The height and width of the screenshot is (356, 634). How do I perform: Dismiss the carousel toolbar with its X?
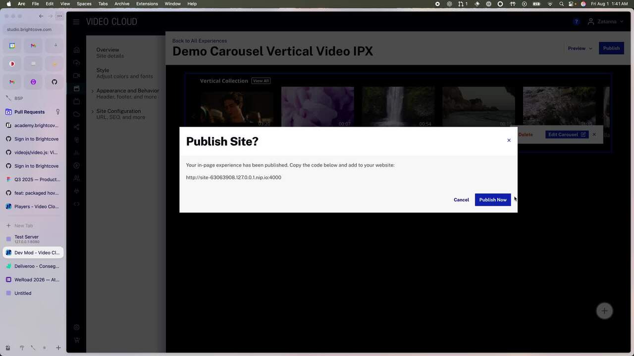pyautogui.click(x=594, y=134)
